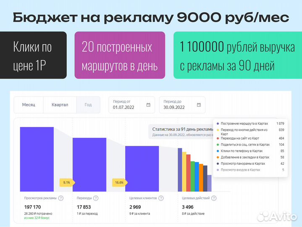The height and width of the screenshot is (227, 302).
Task: Select the Квартал period tab
Action: [60, 105]
